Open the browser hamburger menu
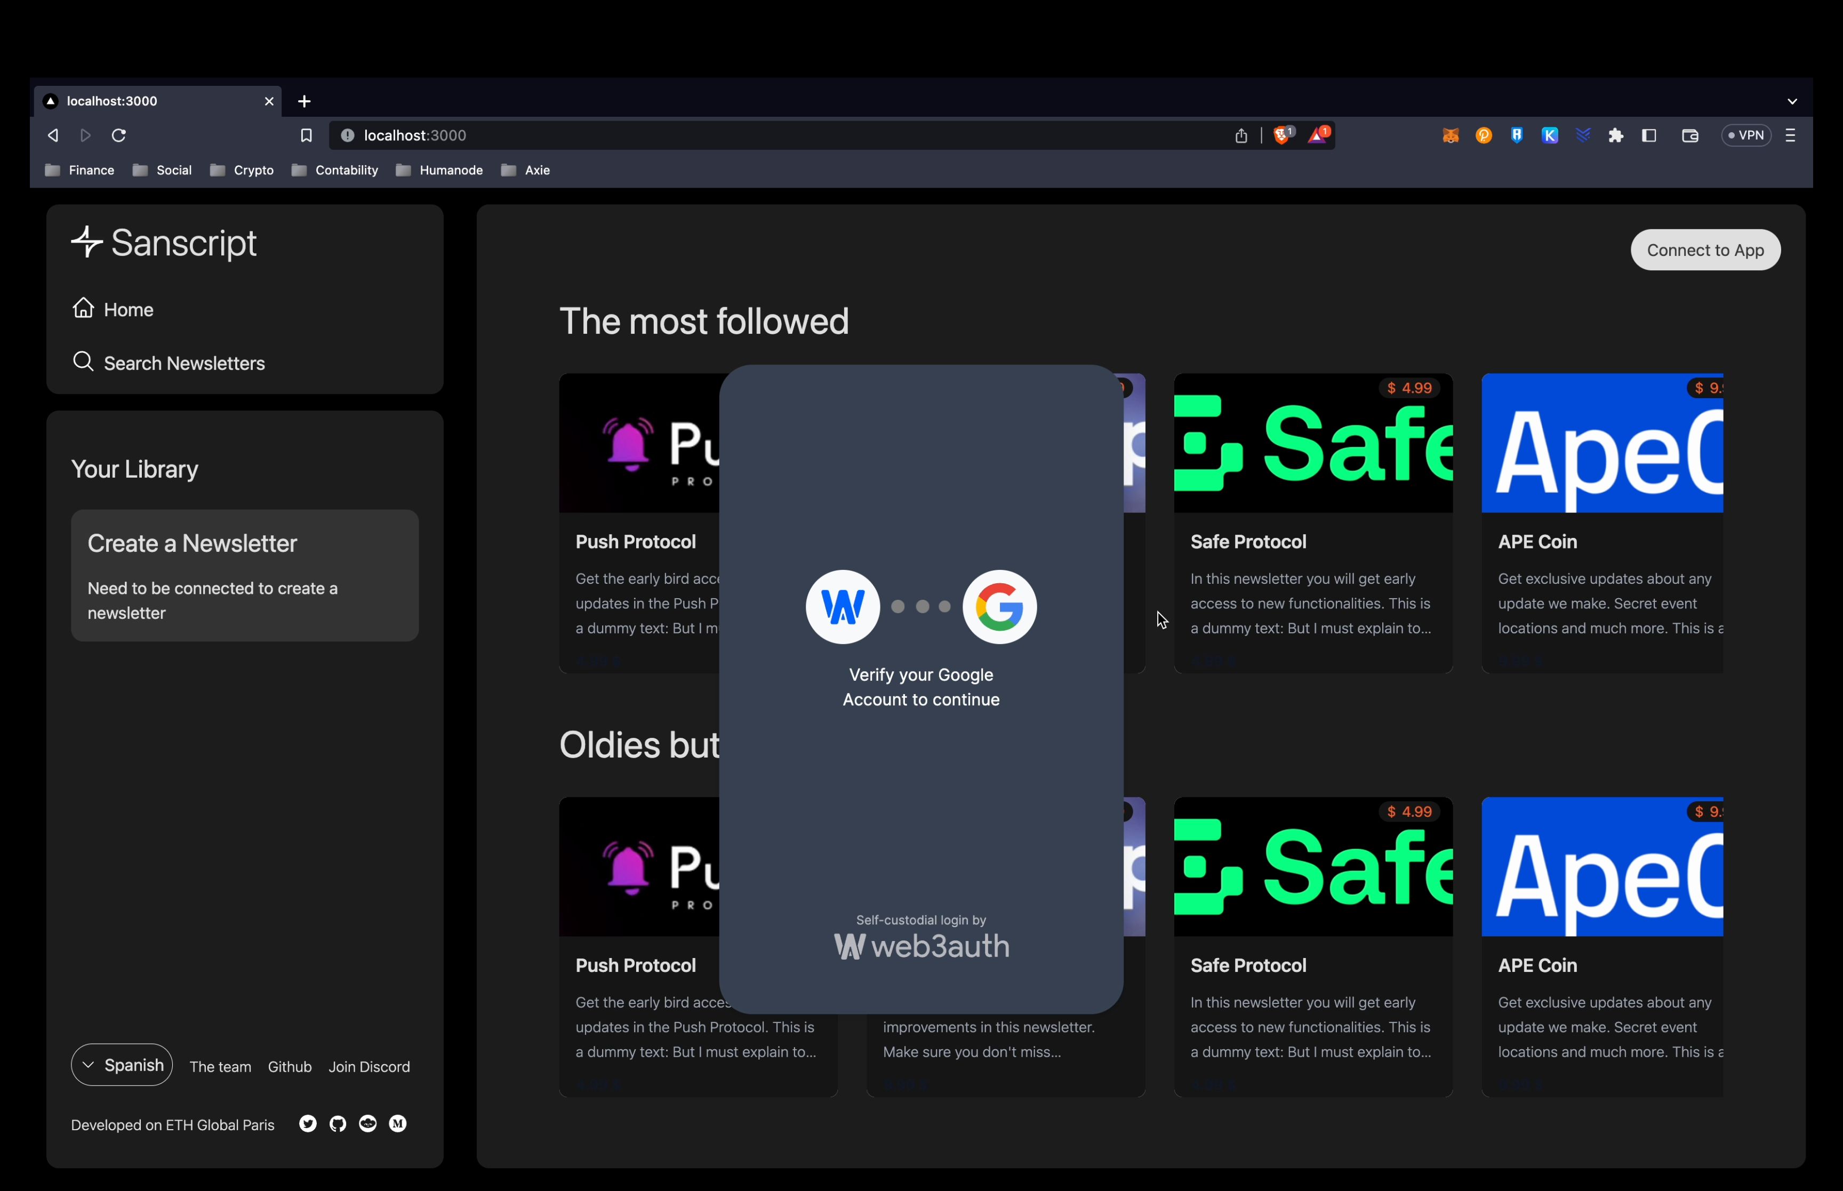 [x=1790, y=135]
